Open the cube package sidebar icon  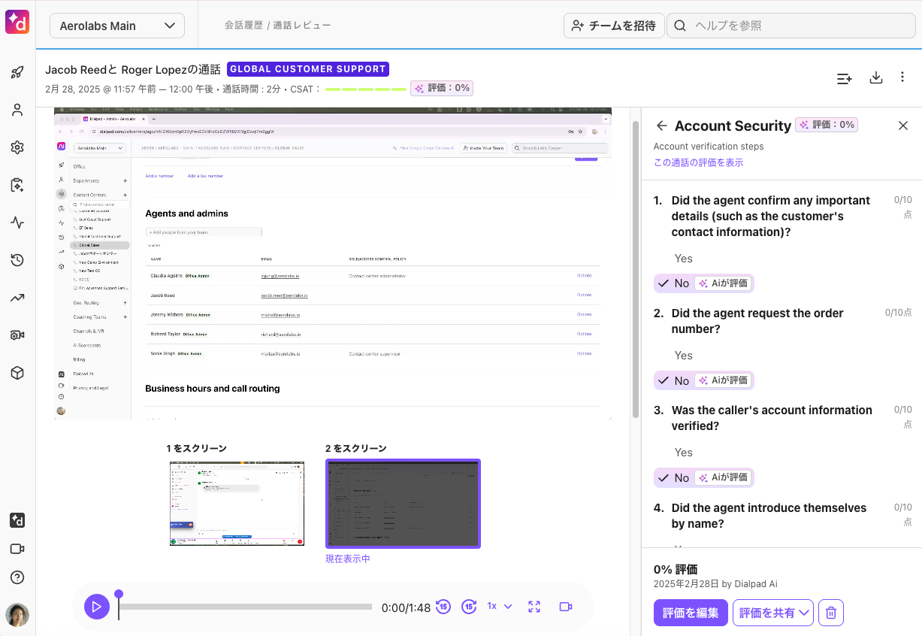(x=17, y=373)
